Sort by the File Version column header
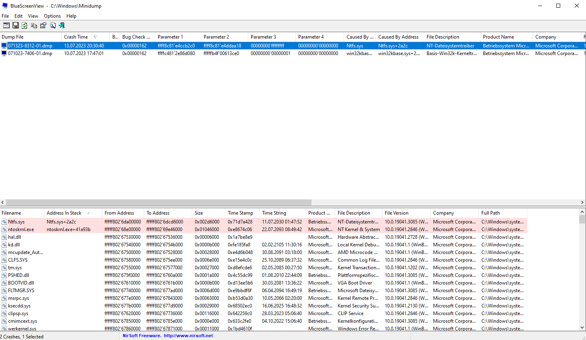Screen dimensions: 586x340 (x=406, y=213)
